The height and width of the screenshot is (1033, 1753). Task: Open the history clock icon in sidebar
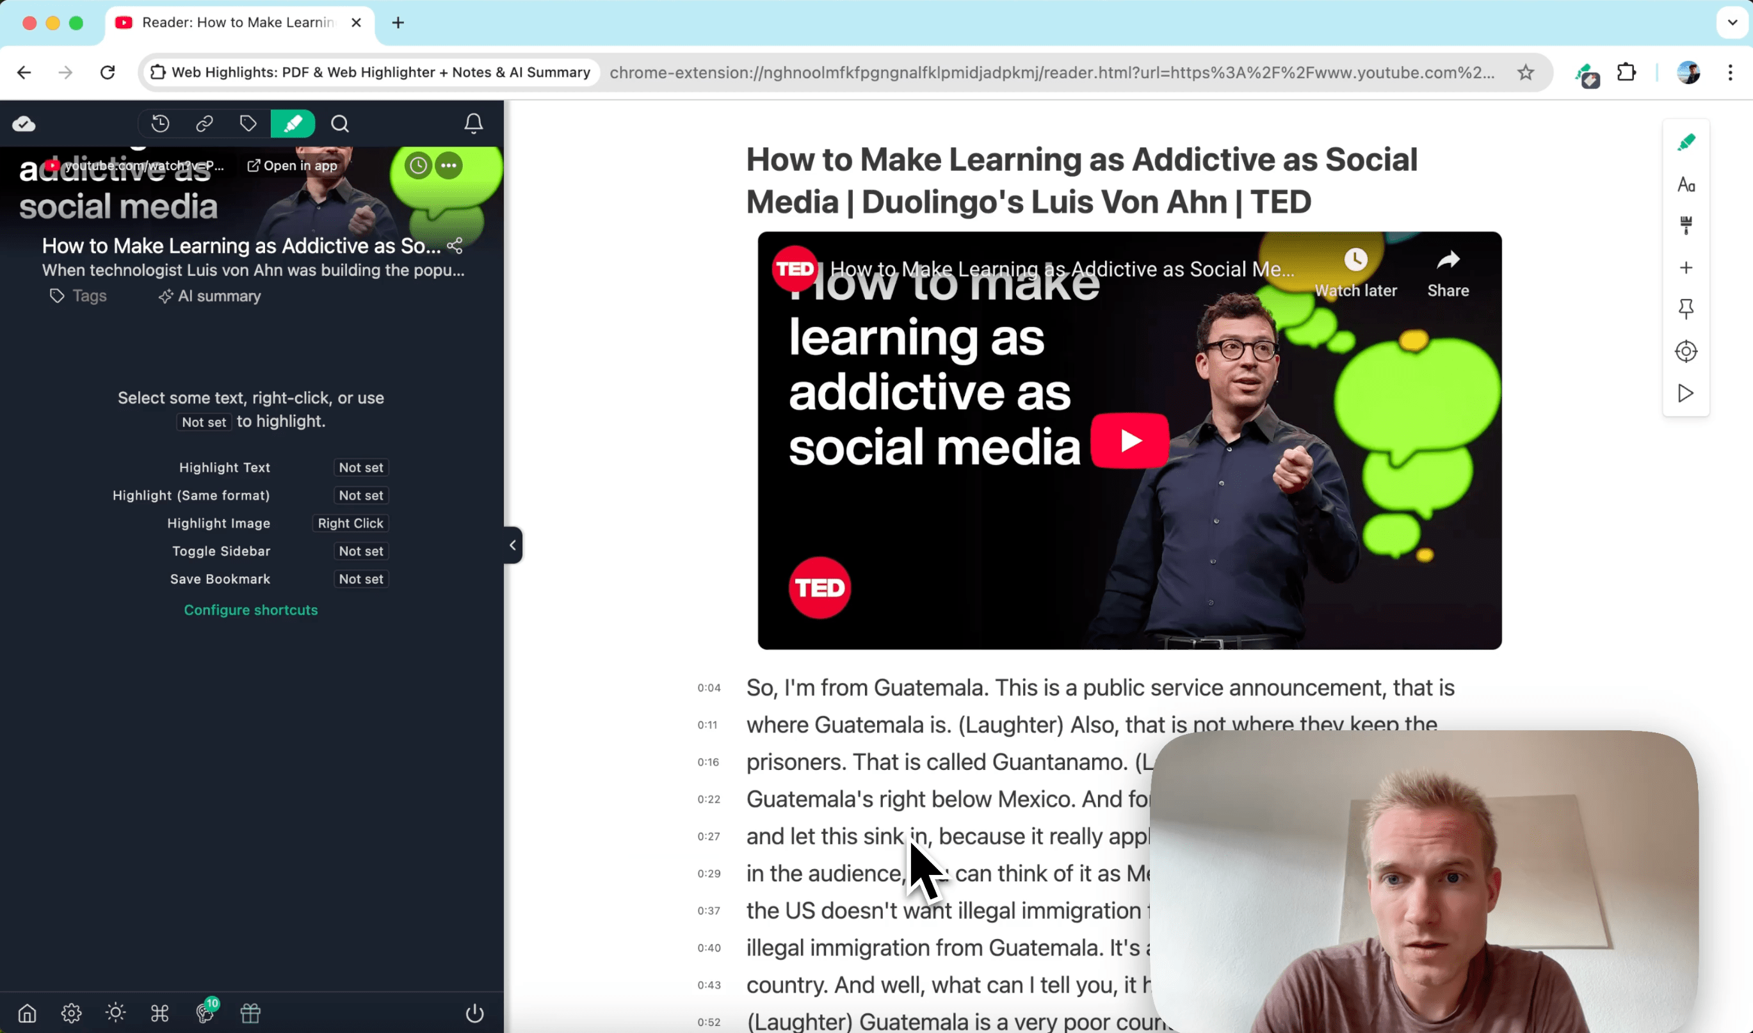[160, 124]
